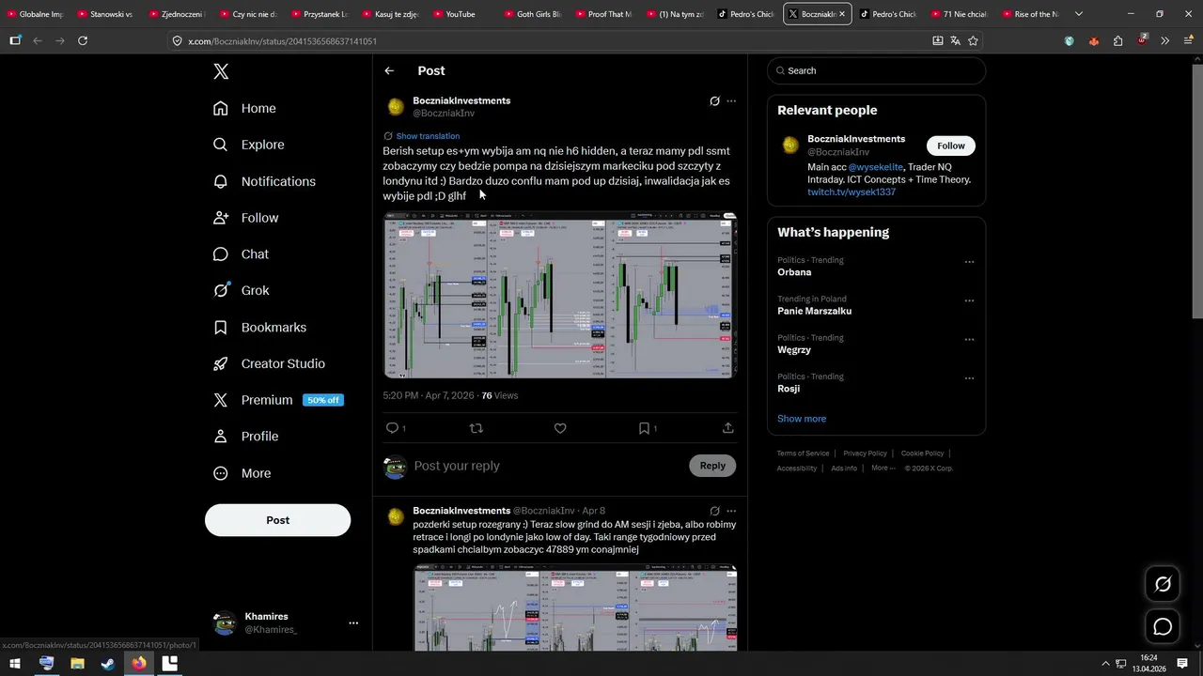Share the post via share icon
The height and width of the screenshot is (676, 1203).
click(727, 428)
